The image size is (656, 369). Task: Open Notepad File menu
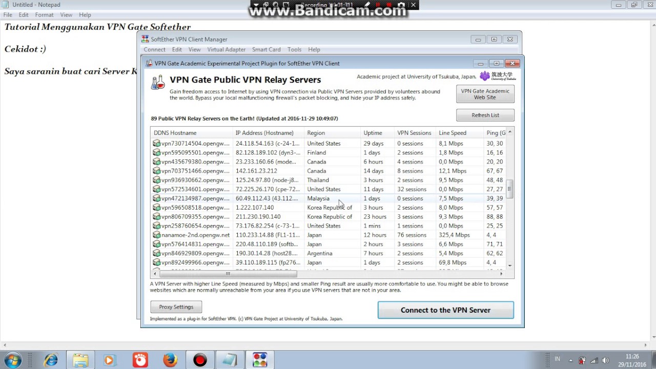click(x=8, y=15)
